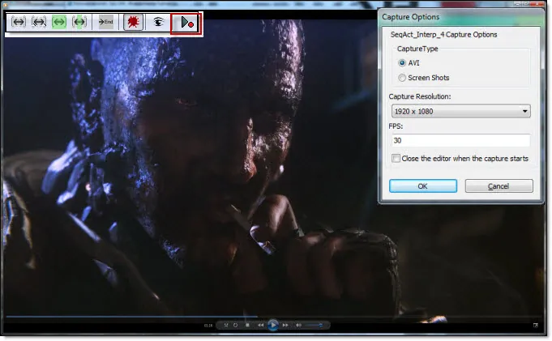The width and height of the screenshot is (552, 341).
Task: Click the second fit-arrows icon with diagonal mark
Action: coord(39,22)
